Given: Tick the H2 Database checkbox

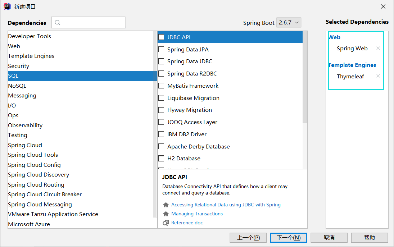Looking at the screenshot, I should tap(161, 159).
